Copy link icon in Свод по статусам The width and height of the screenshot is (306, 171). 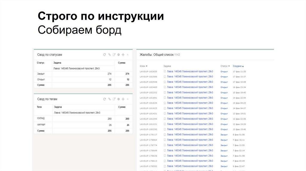[109, 55]
